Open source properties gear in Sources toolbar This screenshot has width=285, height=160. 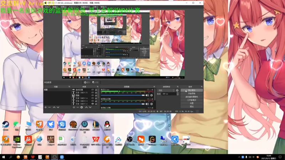click(x=82, y=107)
